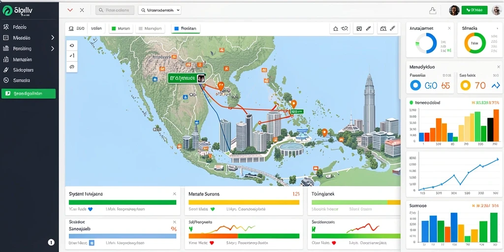Screen dimensions: 504x252
Task: Open the top bar dropdown with the search icon and arrow
Action: pos(160,10)
